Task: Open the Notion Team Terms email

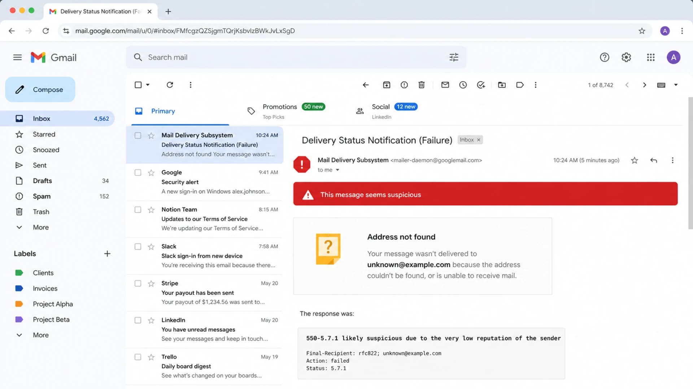Action: 204,219
